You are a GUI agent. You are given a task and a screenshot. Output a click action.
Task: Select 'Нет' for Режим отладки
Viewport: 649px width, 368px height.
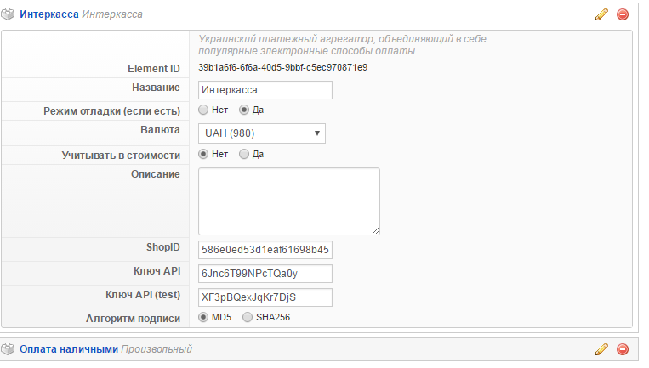203,110
